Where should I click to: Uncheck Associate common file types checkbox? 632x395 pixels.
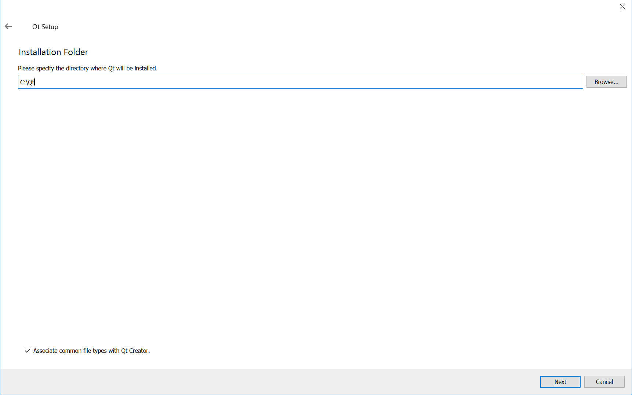tap(28, 351)
